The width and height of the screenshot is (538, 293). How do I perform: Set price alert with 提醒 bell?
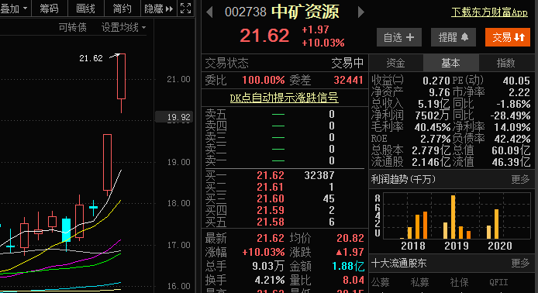pos(454,37)
